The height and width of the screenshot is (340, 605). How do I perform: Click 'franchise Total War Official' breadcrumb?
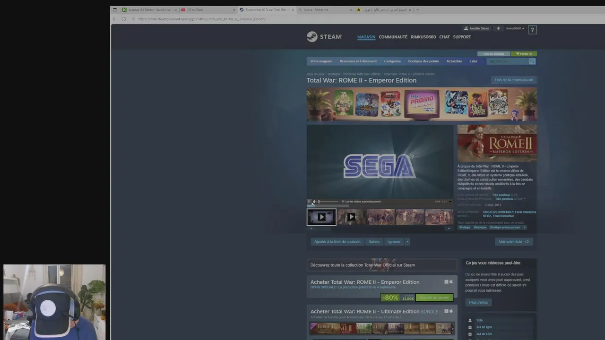click(362, 74)
